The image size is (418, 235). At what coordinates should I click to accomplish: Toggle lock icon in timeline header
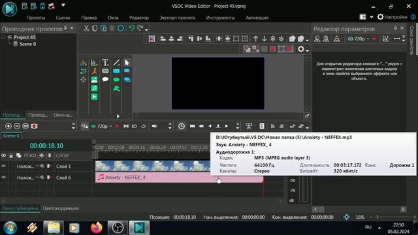pyautogui.click(x=11, y=155)
